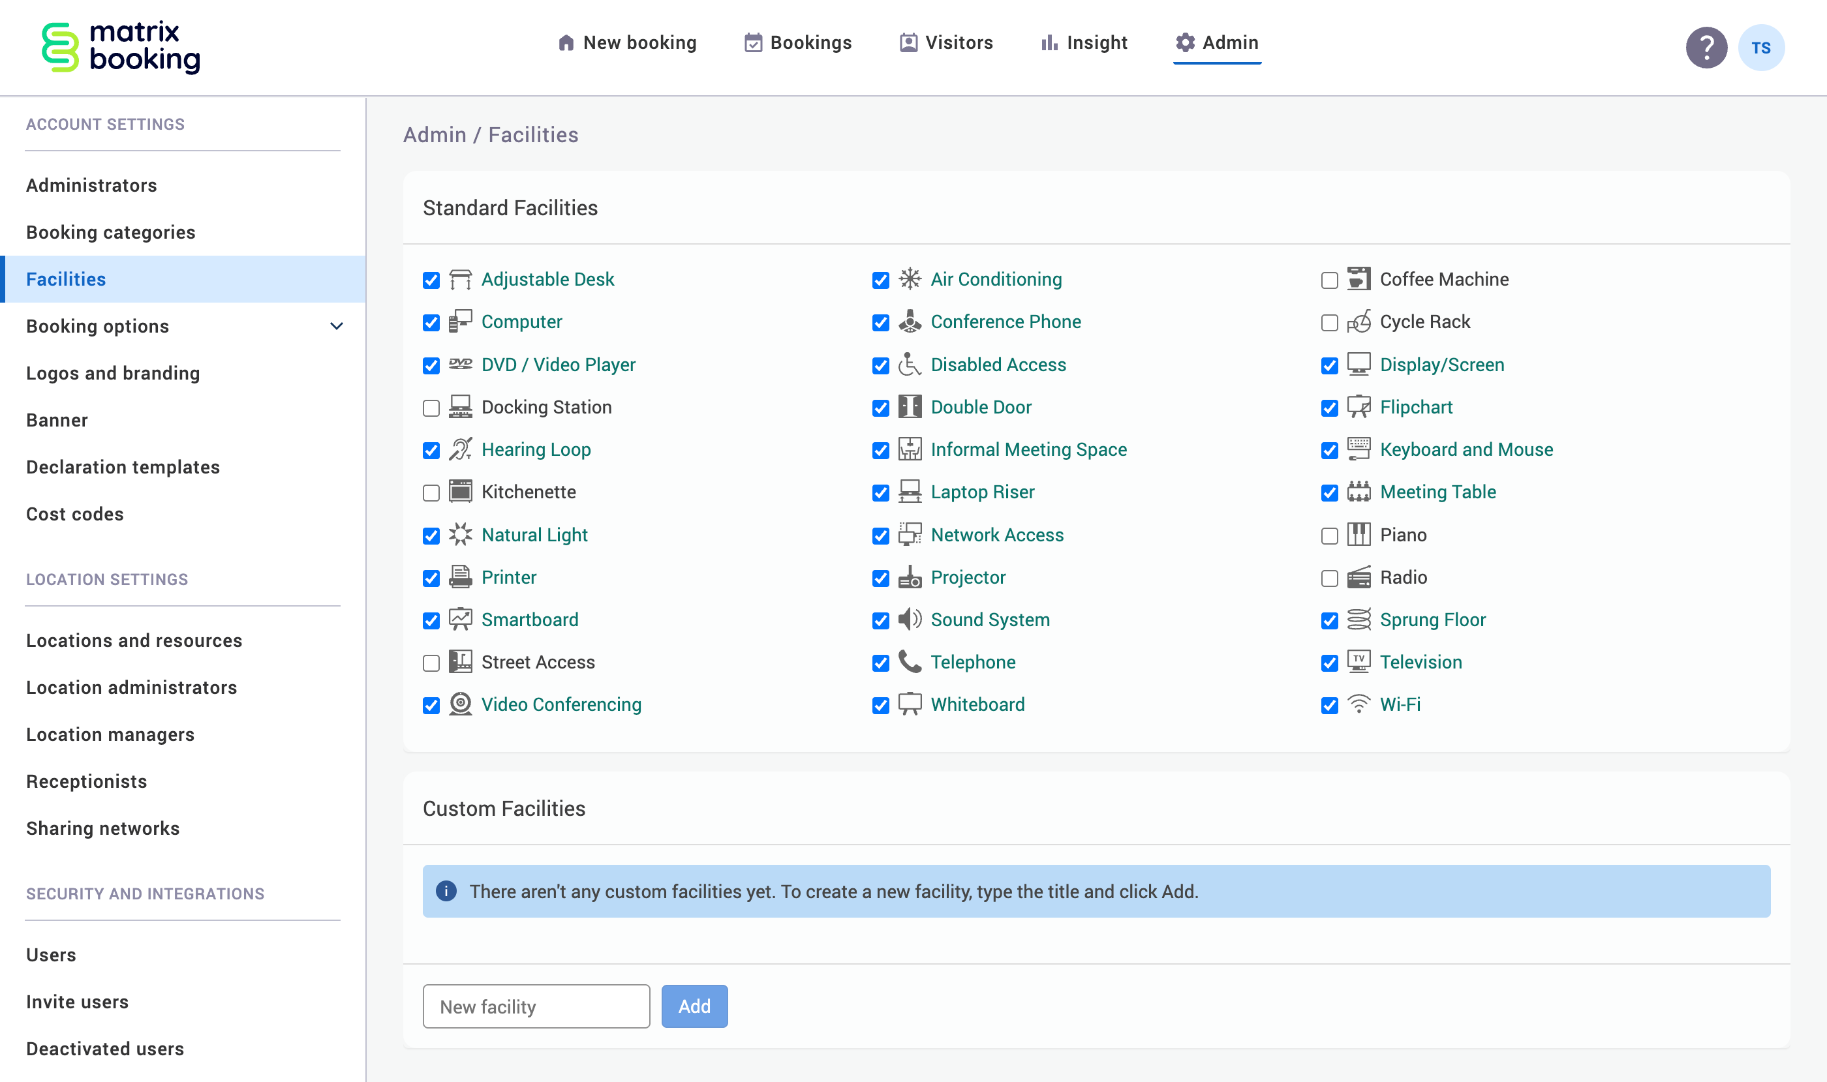Open the TS user avatar menu
The height and width of the screenshot is (1082, 1827).
[1760, 48]
